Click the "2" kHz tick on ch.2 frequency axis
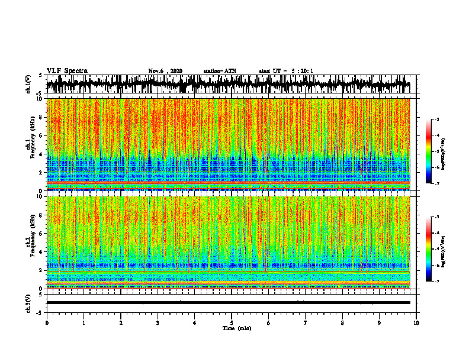 click(x=41, y=270)
